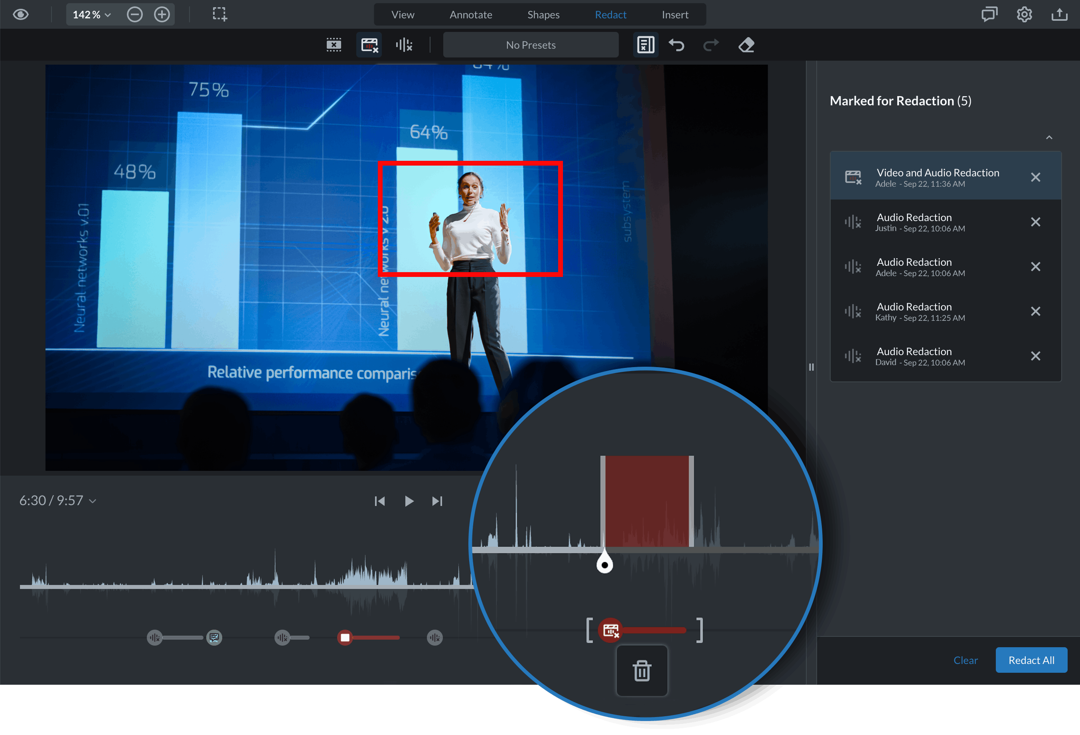Viewport: 1080px width, 735px height.
Task: Zoom in with the plus button
Action: click(x=162, y=14)
